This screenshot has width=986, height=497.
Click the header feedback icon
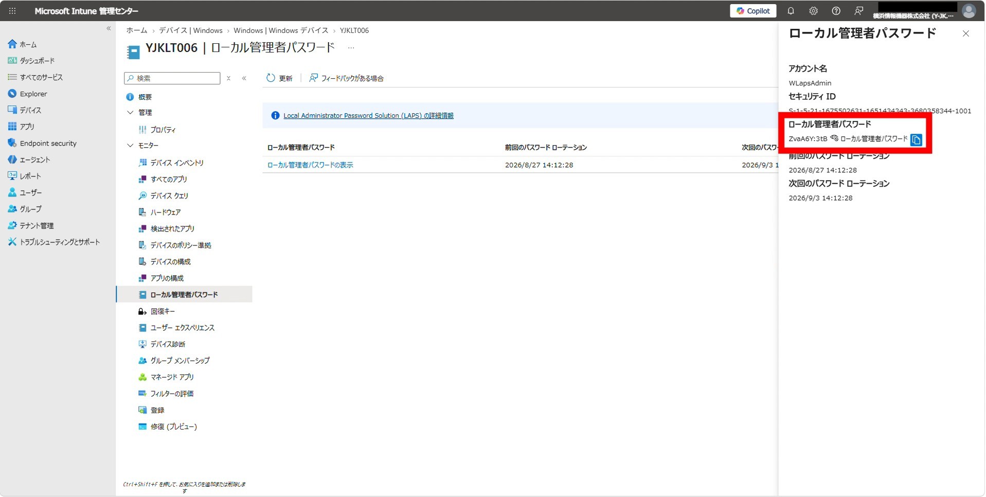pos(858,11)
